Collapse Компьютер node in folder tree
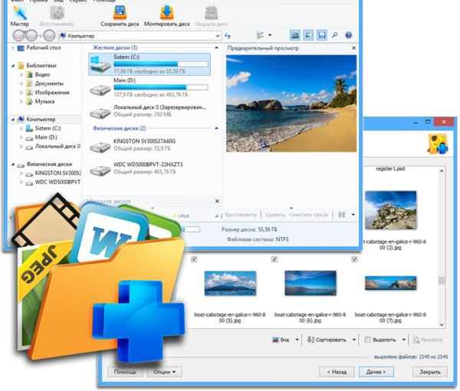 pos(13,119)
